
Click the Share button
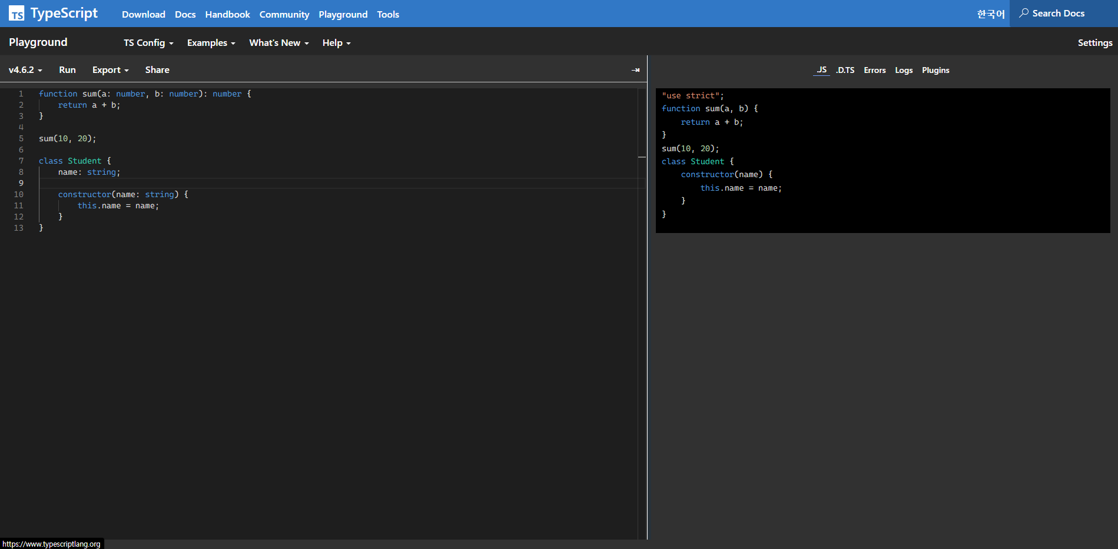pyautogui.click(x=157, y=70)
